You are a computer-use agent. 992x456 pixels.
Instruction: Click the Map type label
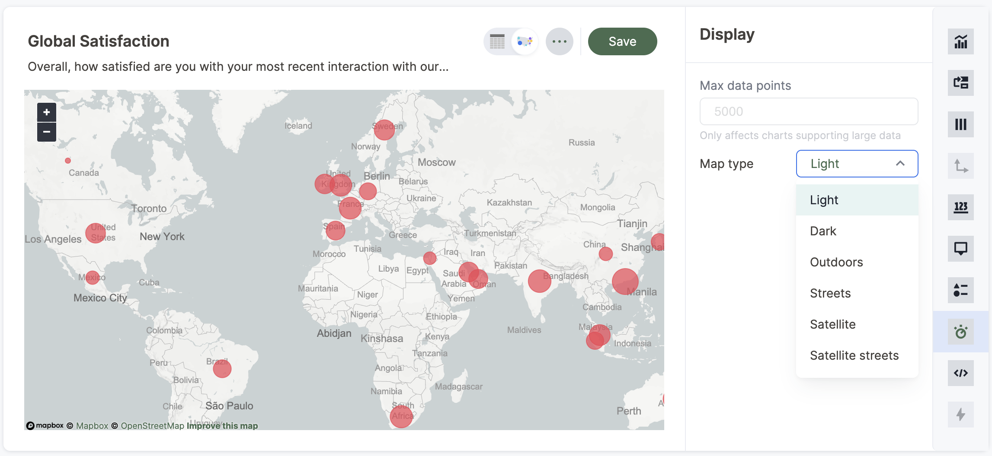tap(726, 164)
